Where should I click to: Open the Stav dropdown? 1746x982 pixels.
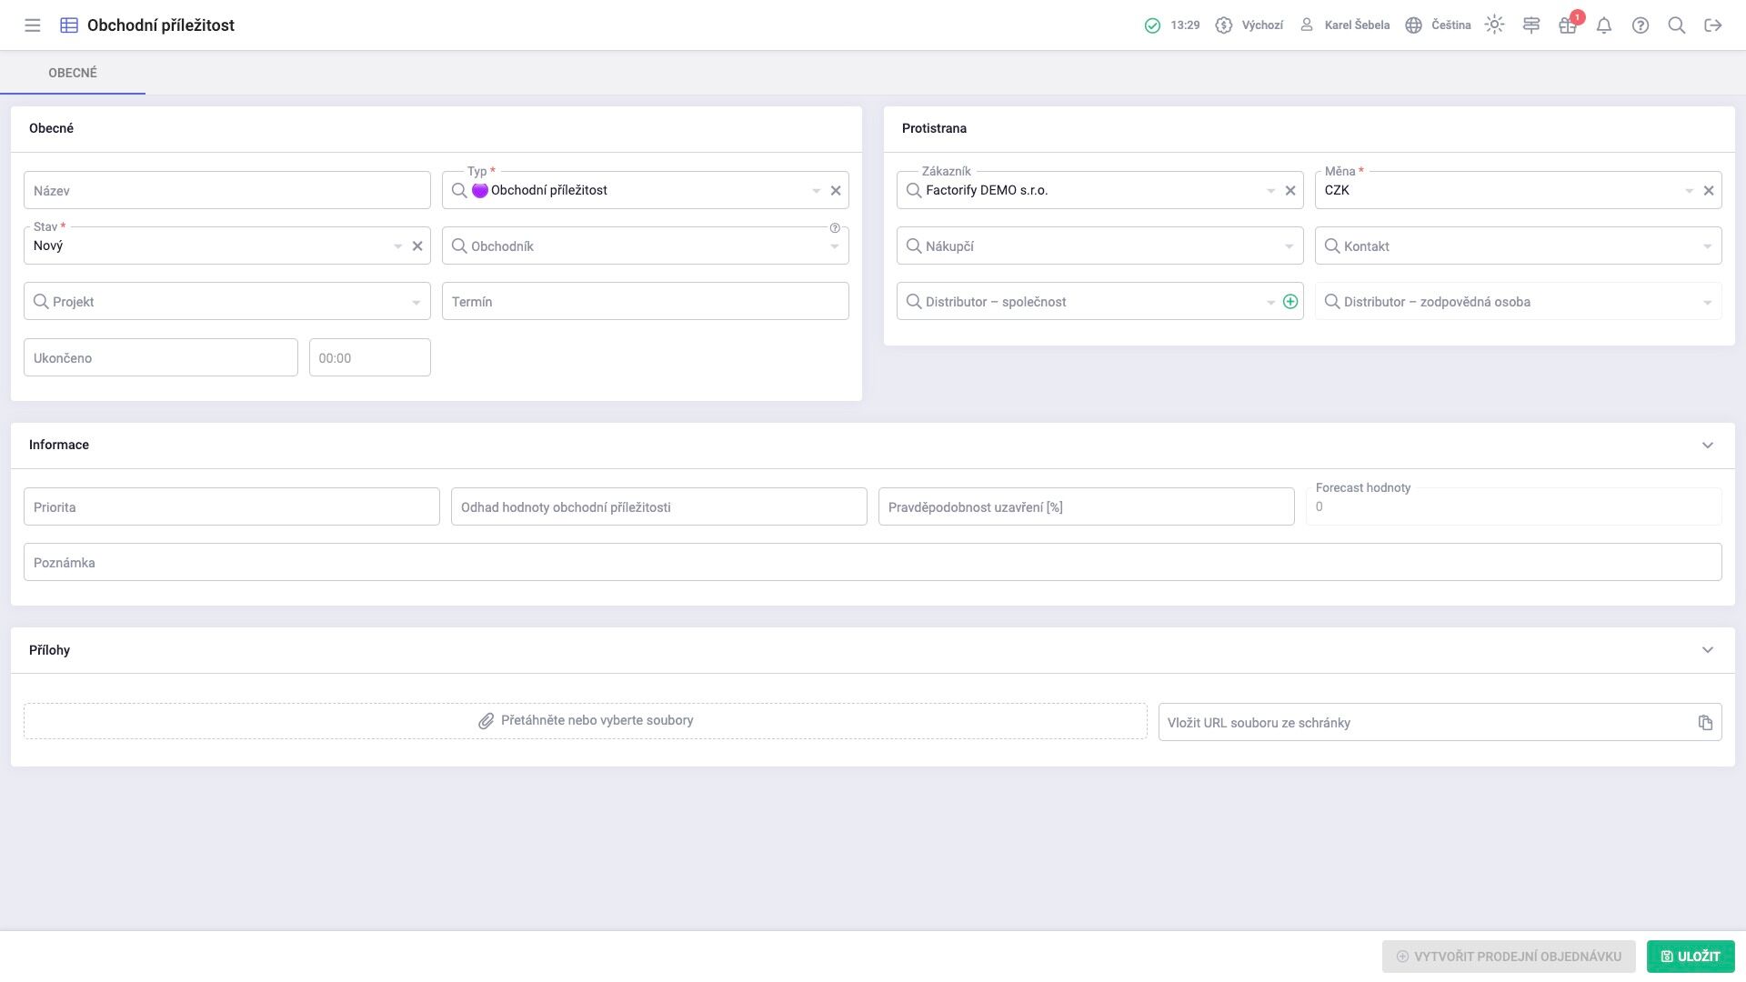point(397,246)
